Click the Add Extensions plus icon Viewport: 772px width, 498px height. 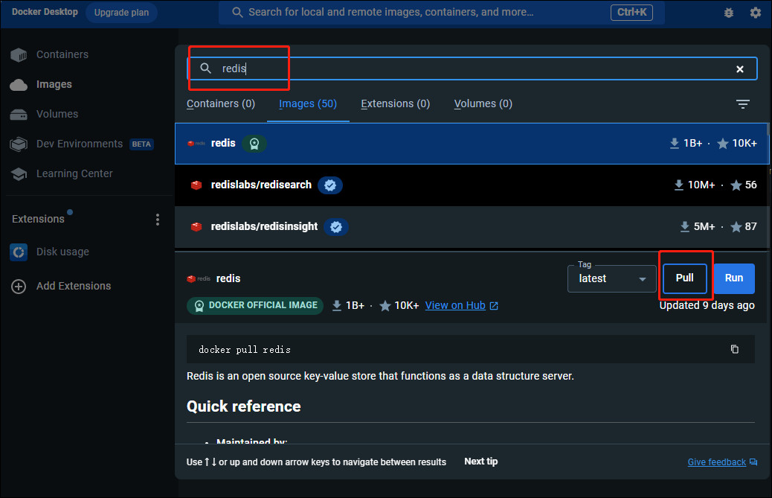pos(19,286)
